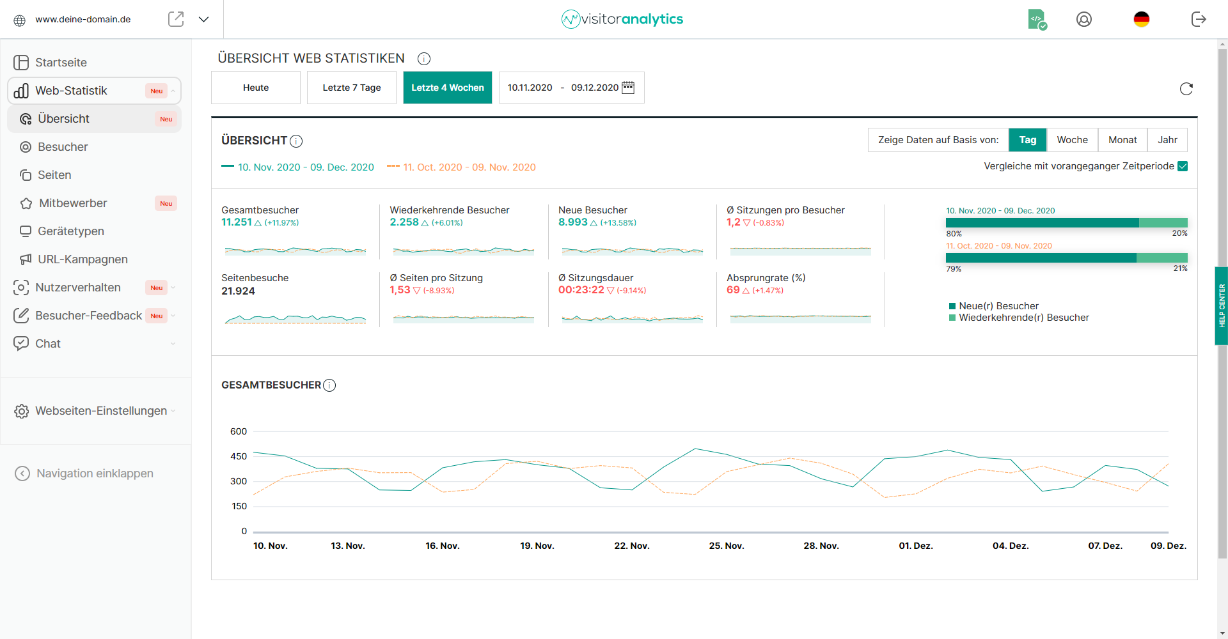
Task: Click the refresh statistics icon
Action: click(1186, 89)
